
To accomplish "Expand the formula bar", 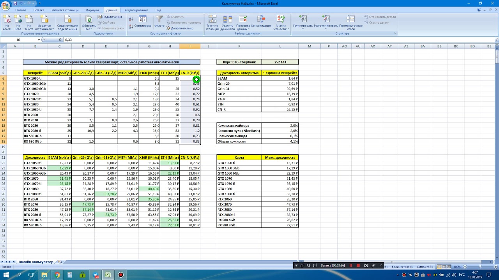I will point(496,40).
